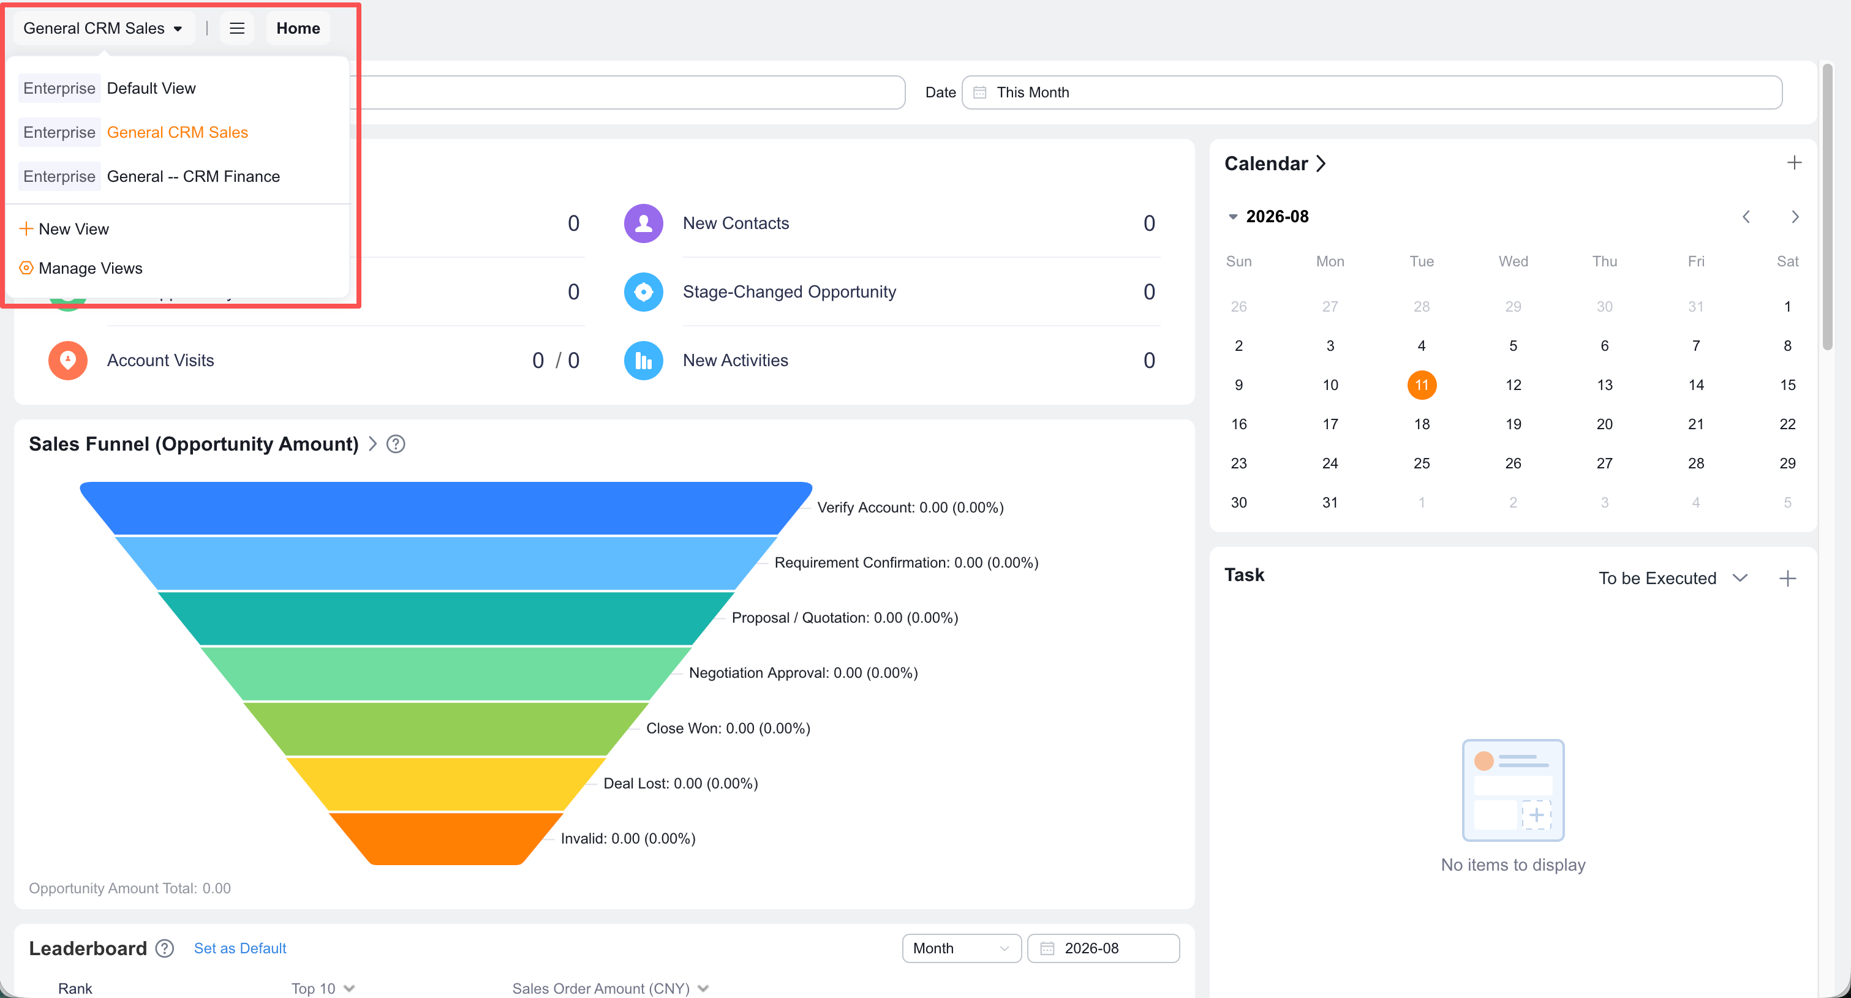
Task: Open Leaderboard help question mark icon
Action: pos(165,948)
